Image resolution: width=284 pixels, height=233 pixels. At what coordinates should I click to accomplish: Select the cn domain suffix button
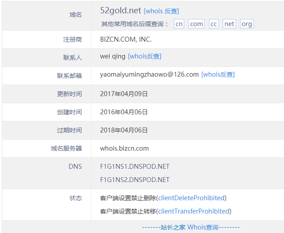pos(179,24)
